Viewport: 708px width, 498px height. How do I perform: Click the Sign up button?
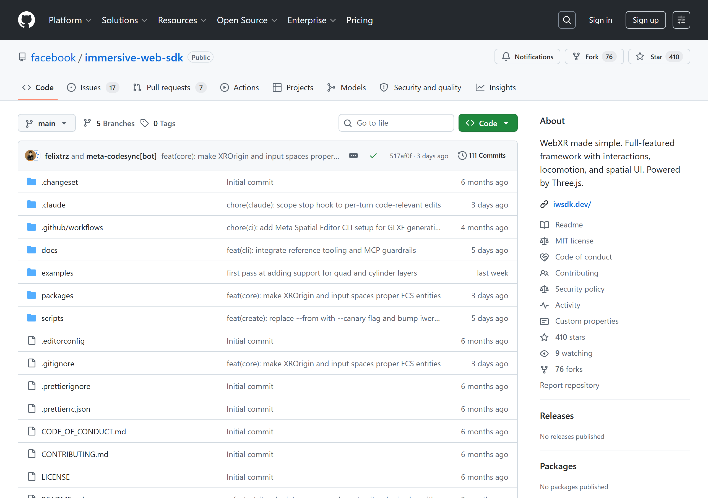click(x=645, y=20)
